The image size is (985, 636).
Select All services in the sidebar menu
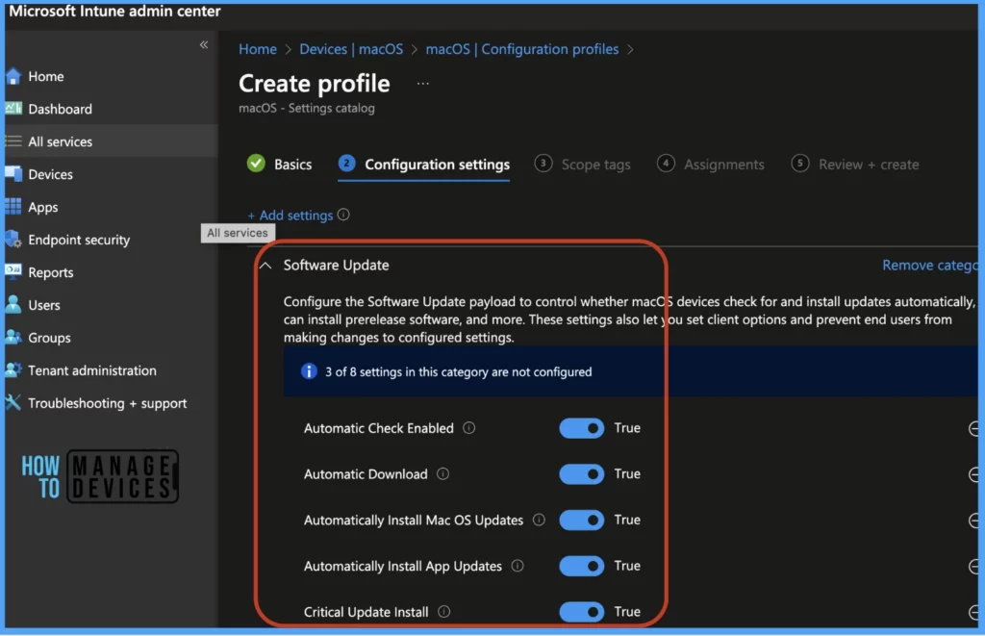tap(112, 141)
